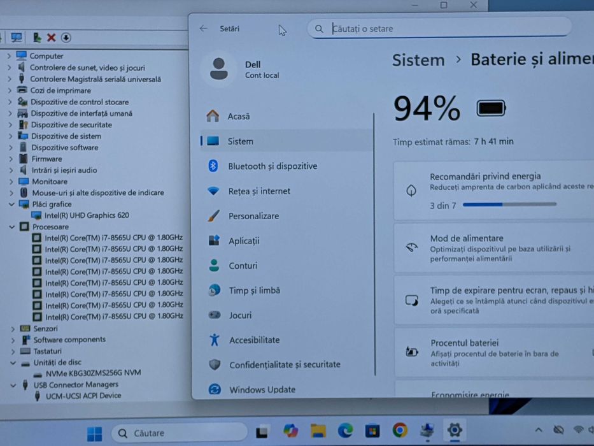Expand Dispozitive de securitate node

pyautogui.click(x=10, y=124)
